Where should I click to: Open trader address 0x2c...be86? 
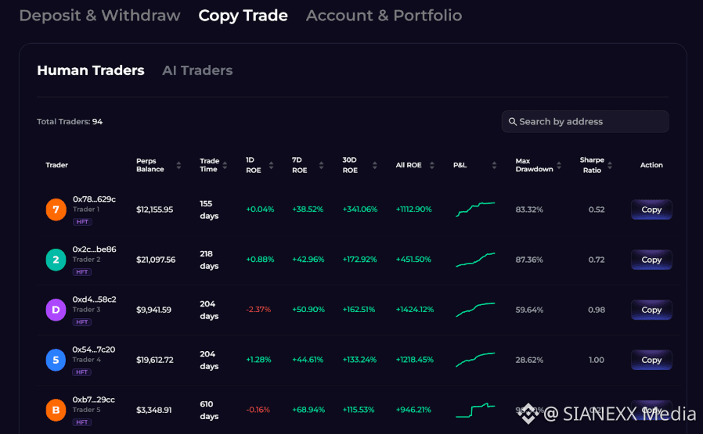coord(94,249)
